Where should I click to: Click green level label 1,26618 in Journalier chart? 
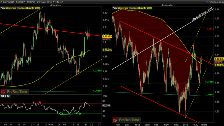pos(209,95)
